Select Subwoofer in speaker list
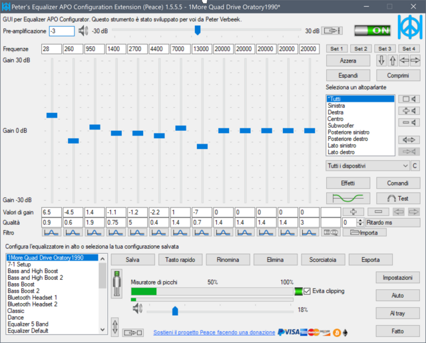 coord(360,126)
